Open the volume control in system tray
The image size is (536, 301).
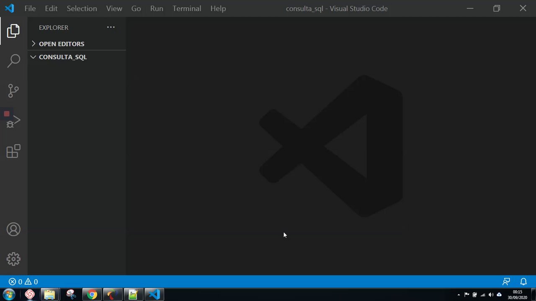[491, 295]
